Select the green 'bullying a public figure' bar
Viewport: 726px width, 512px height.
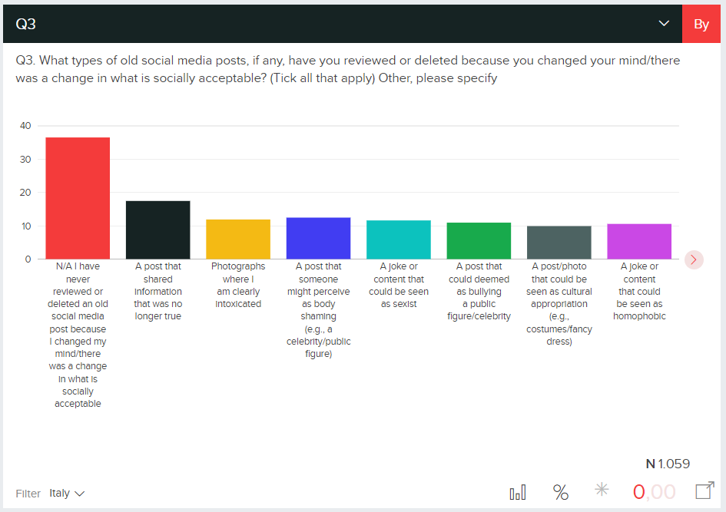tap(479, 240)
